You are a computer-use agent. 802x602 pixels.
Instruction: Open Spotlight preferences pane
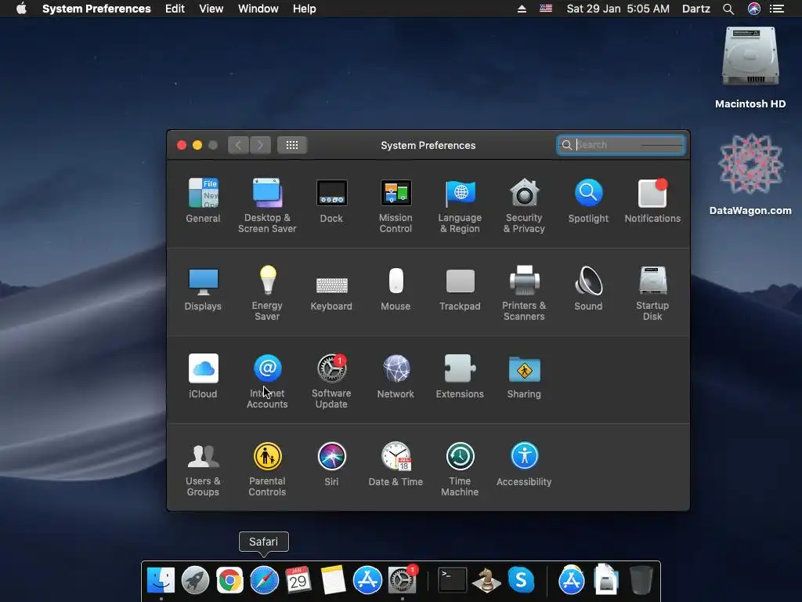[588, 200]
